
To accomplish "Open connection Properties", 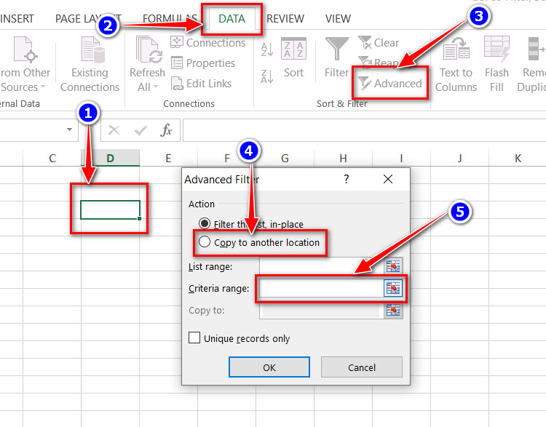I will [x=203, y=63].
